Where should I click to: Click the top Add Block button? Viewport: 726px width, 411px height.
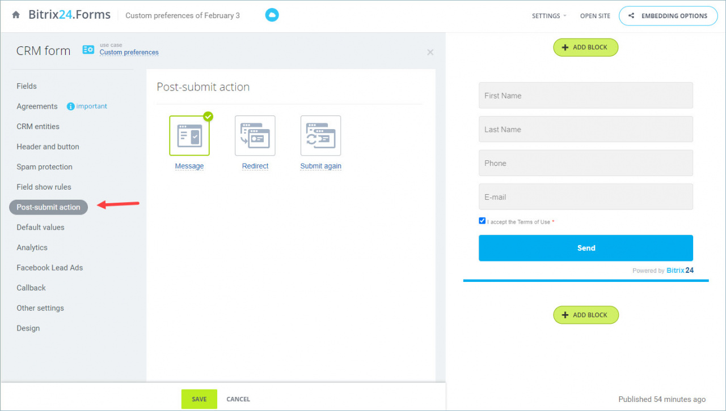(x=586, y=48)
